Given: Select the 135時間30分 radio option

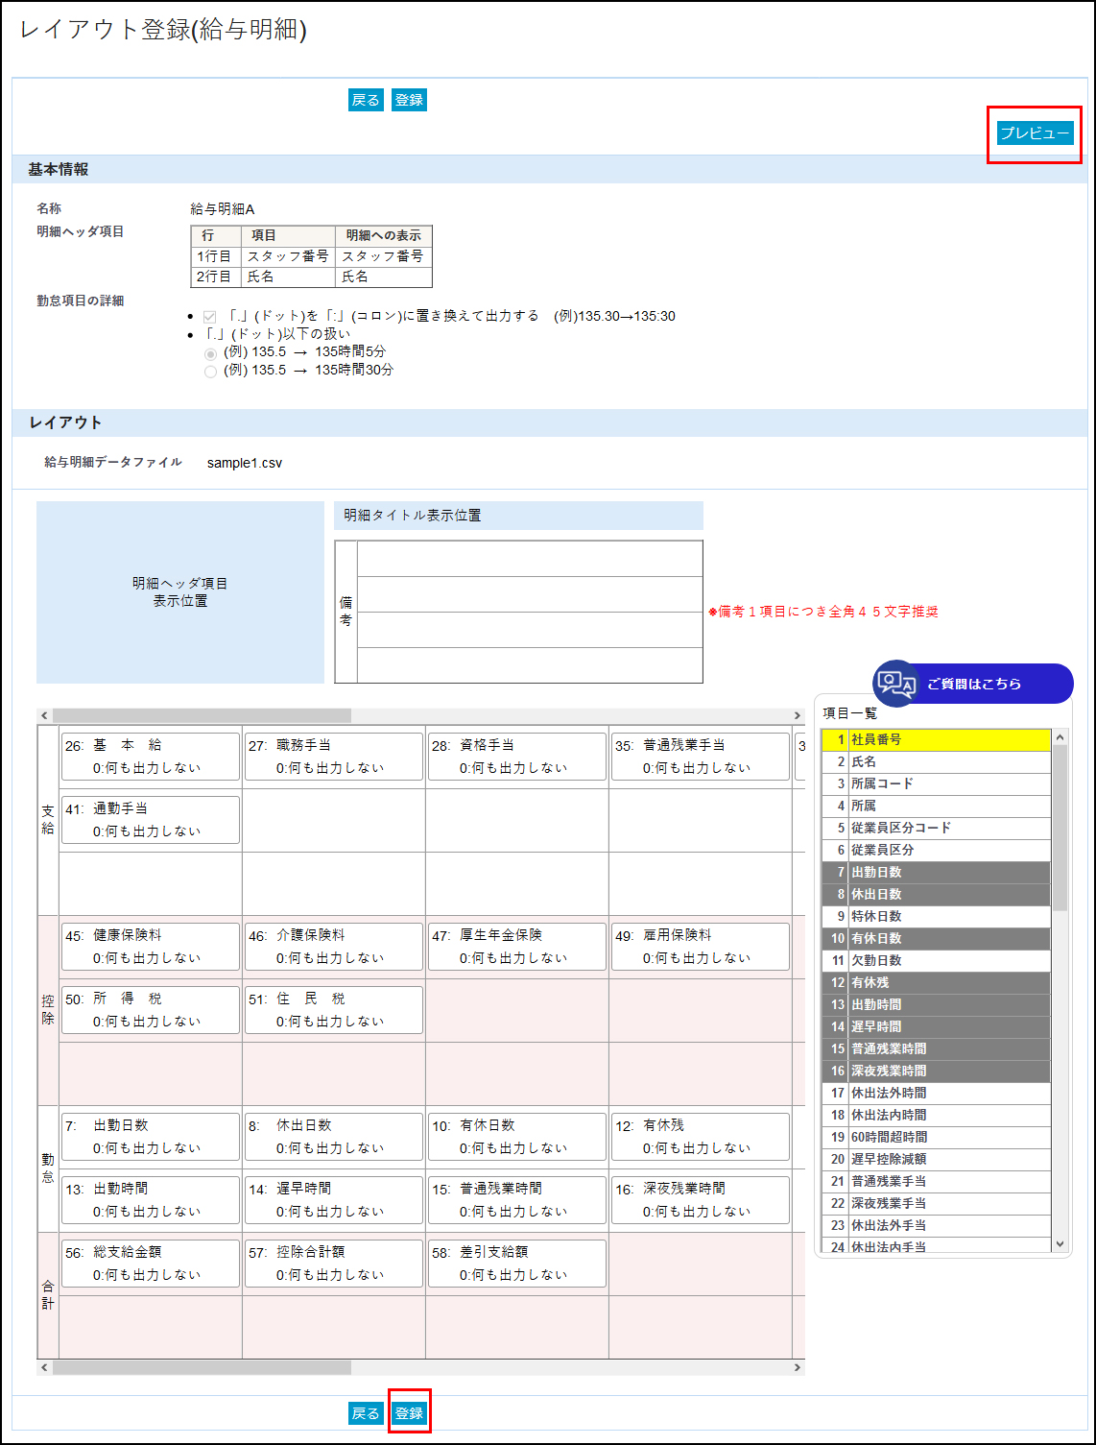Looking at the screenshot, I should pyautogui.click(x=211, y=372).
